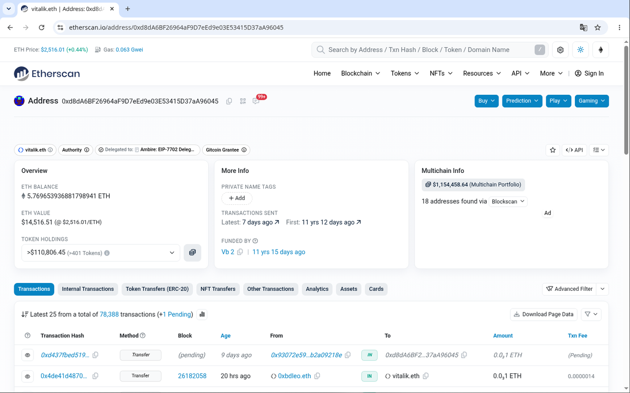Open the Blockchain menu
The width and height of the screenshot is (630, 393).
click(361, 73)
